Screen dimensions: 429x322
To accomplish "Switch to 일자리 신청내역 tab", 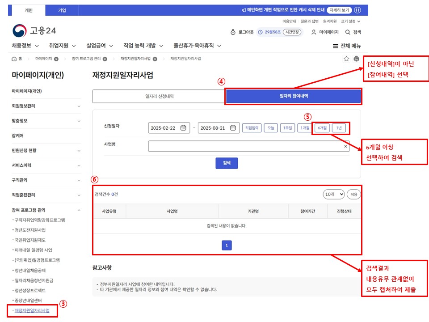I will click(x=159, y=96).
